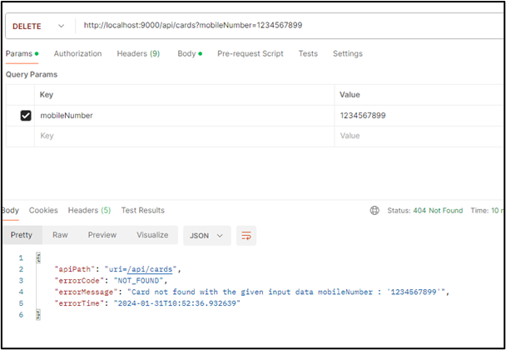This screenshot has width=506, height=350.
Task: Go to the Tests tab
Action: [x=308, y=54]
